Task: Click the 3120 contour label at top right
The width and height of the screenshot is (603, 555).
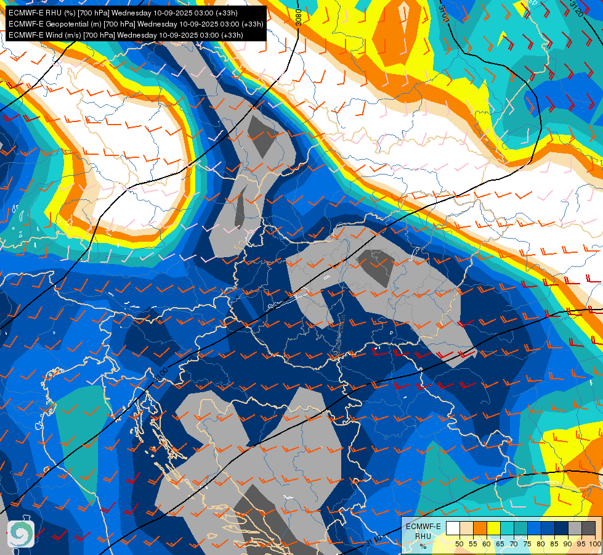Action: click(577, 9)
